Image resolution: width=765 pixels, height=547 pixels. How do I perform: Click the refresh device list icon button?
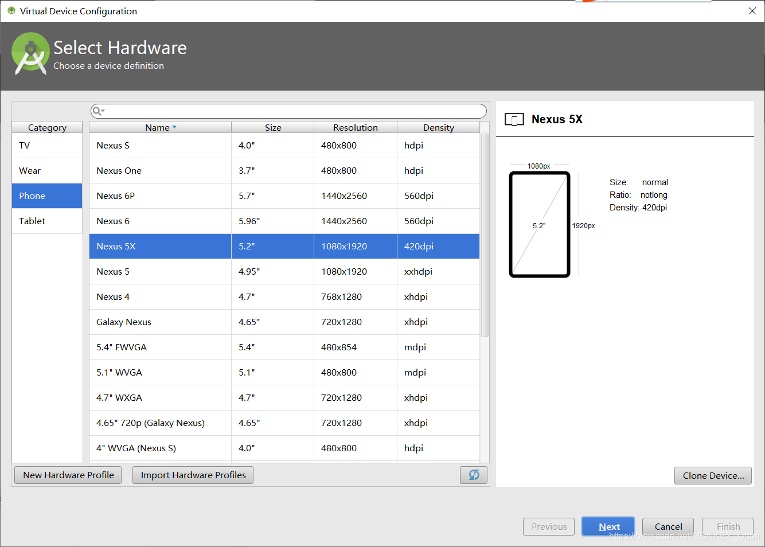point(474,475)
